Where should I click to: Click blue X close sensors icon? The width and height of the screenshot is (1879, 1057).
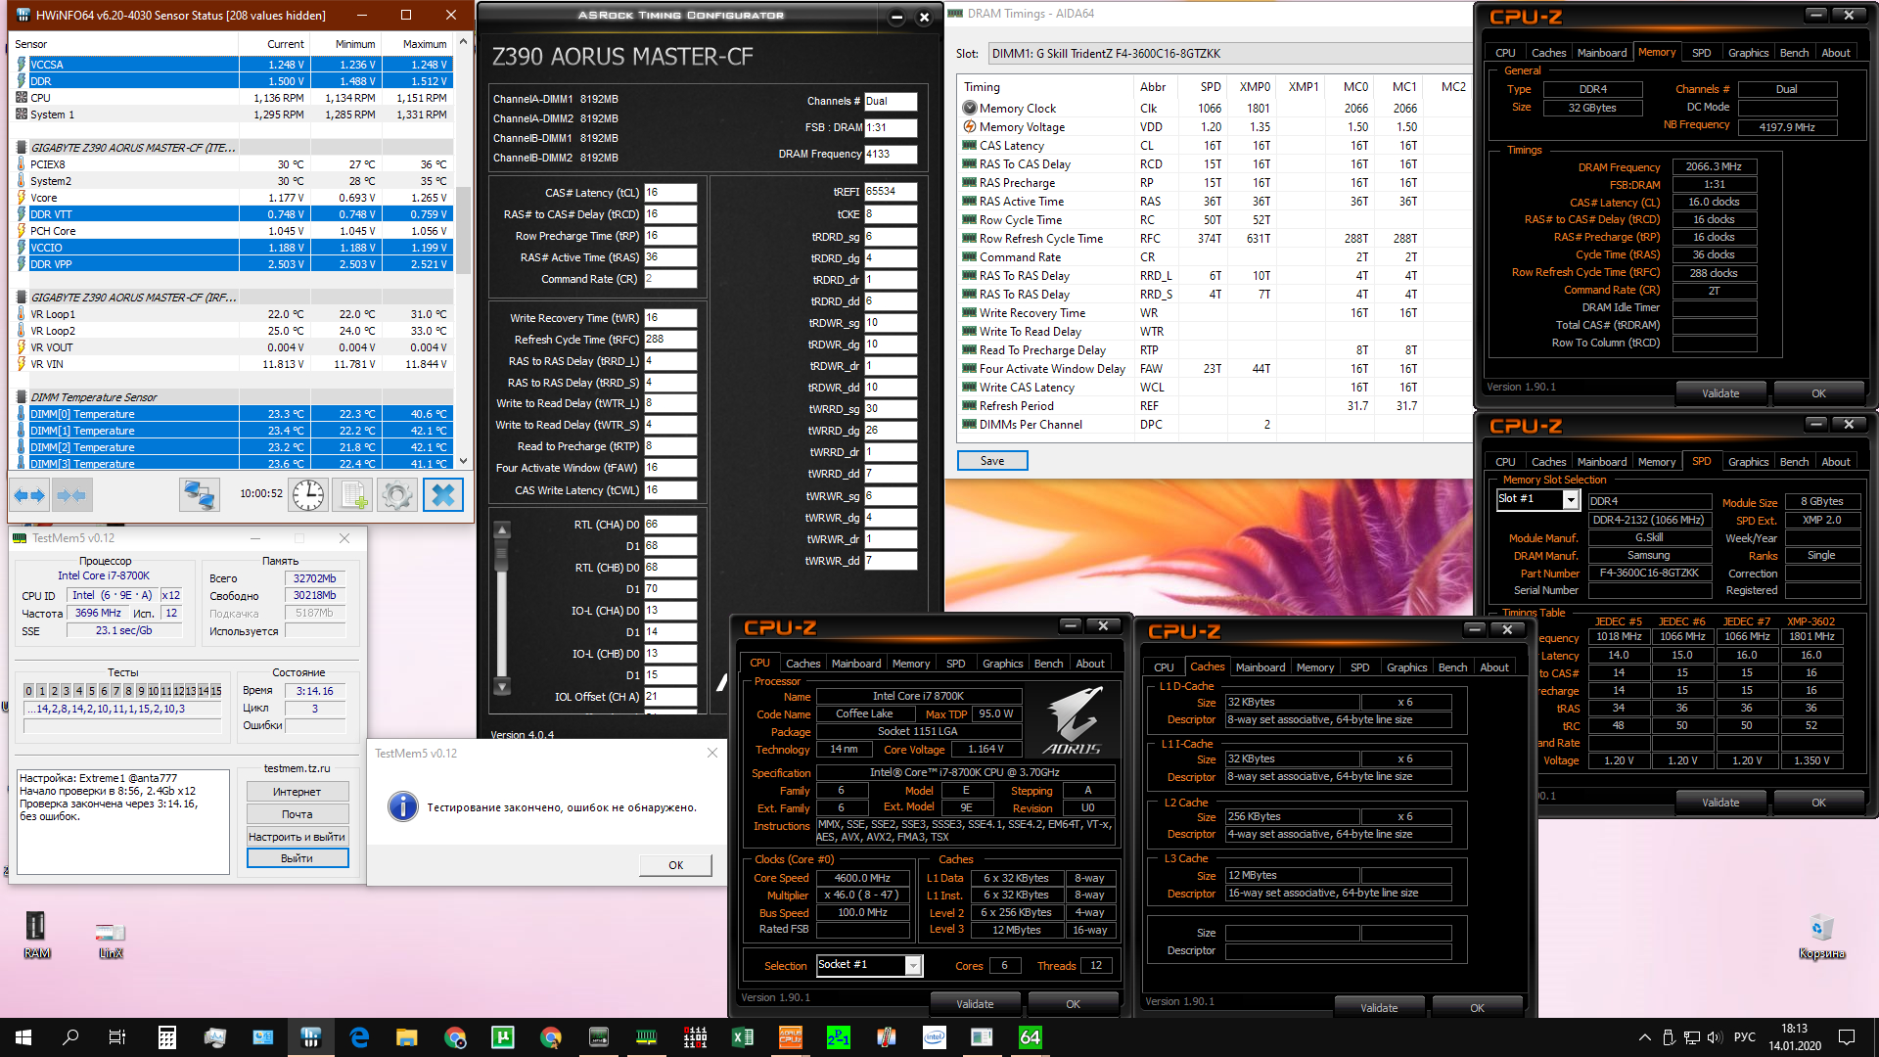coord(442,495)
